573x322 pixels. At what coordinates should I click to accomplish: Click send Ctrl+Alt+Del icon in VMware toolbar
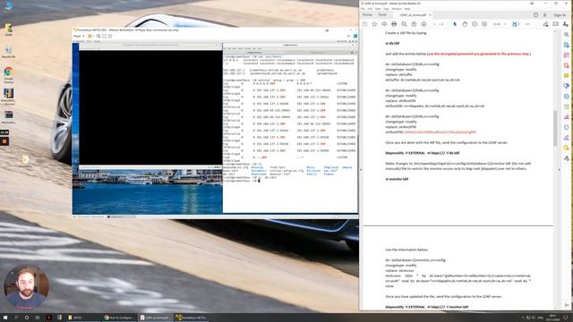point(98,36)
